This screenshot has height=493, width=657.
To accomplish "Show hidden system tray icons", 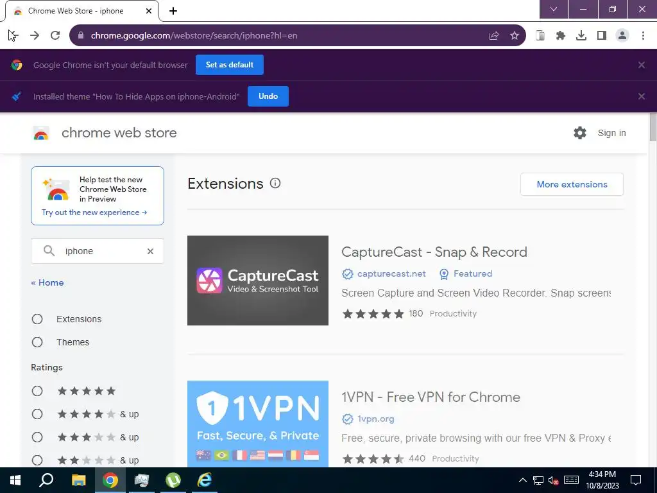I will tap(522, 480).
